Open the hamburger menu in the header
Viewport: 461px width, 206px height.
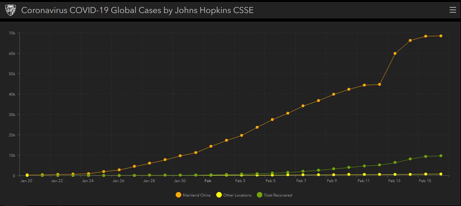point(453,10)
